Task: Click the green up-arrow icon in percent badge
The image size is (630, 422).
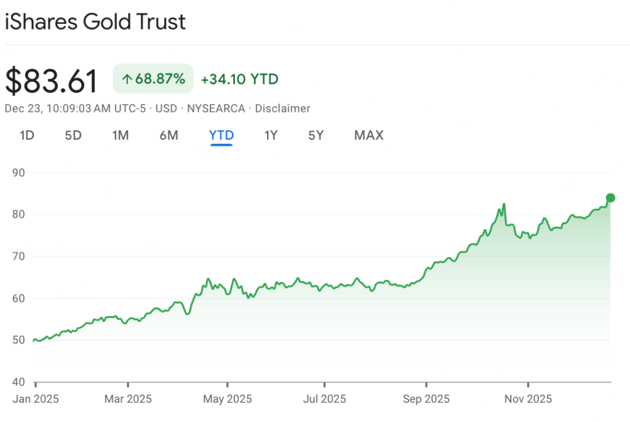Action: [127, 79]
